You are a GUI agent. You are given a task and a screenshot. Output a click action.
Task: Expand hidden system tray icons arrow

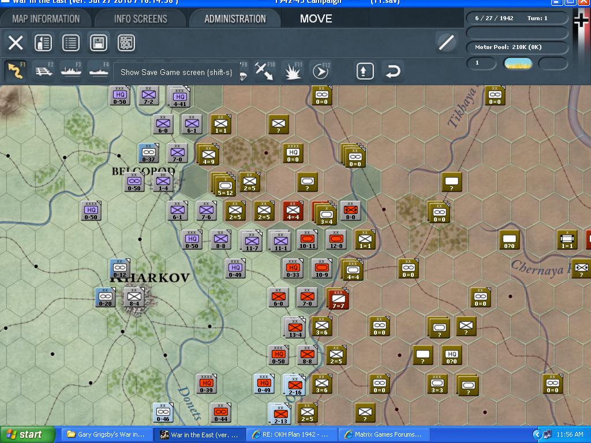tap(537, 435)
